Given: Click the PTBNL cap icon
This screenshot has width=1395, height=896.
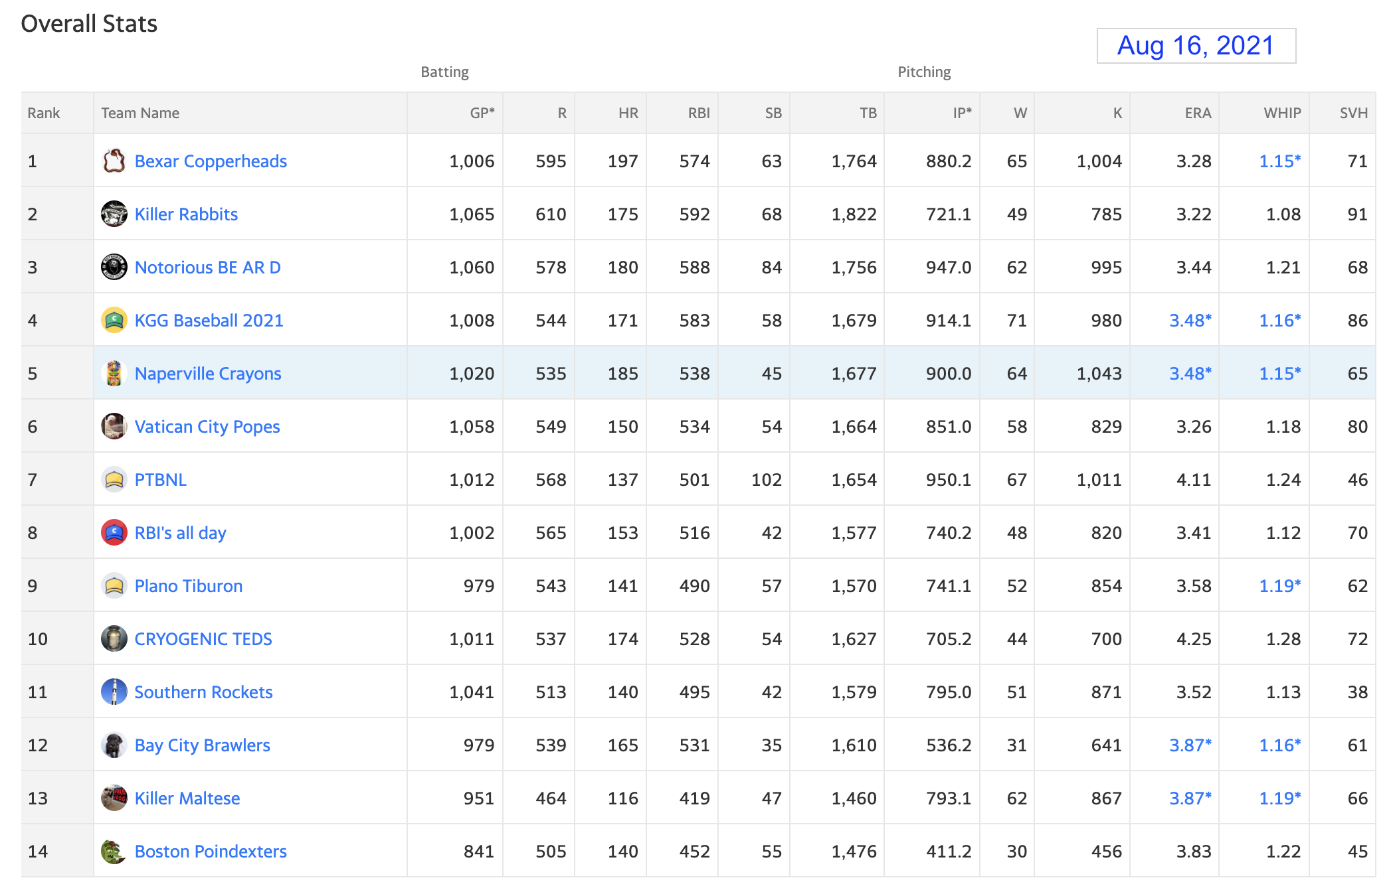Looking at the screenshot, I should [x=114, y=479].
